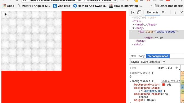This screenshot has width=184, height=103.
Task: Add a new style rule with plus
Action: click(x=177, y=68)
